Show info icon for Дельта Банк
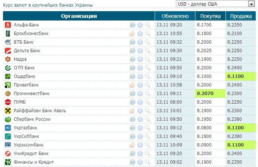The height and width of the screenshot is (167, 258). (140, 51)
